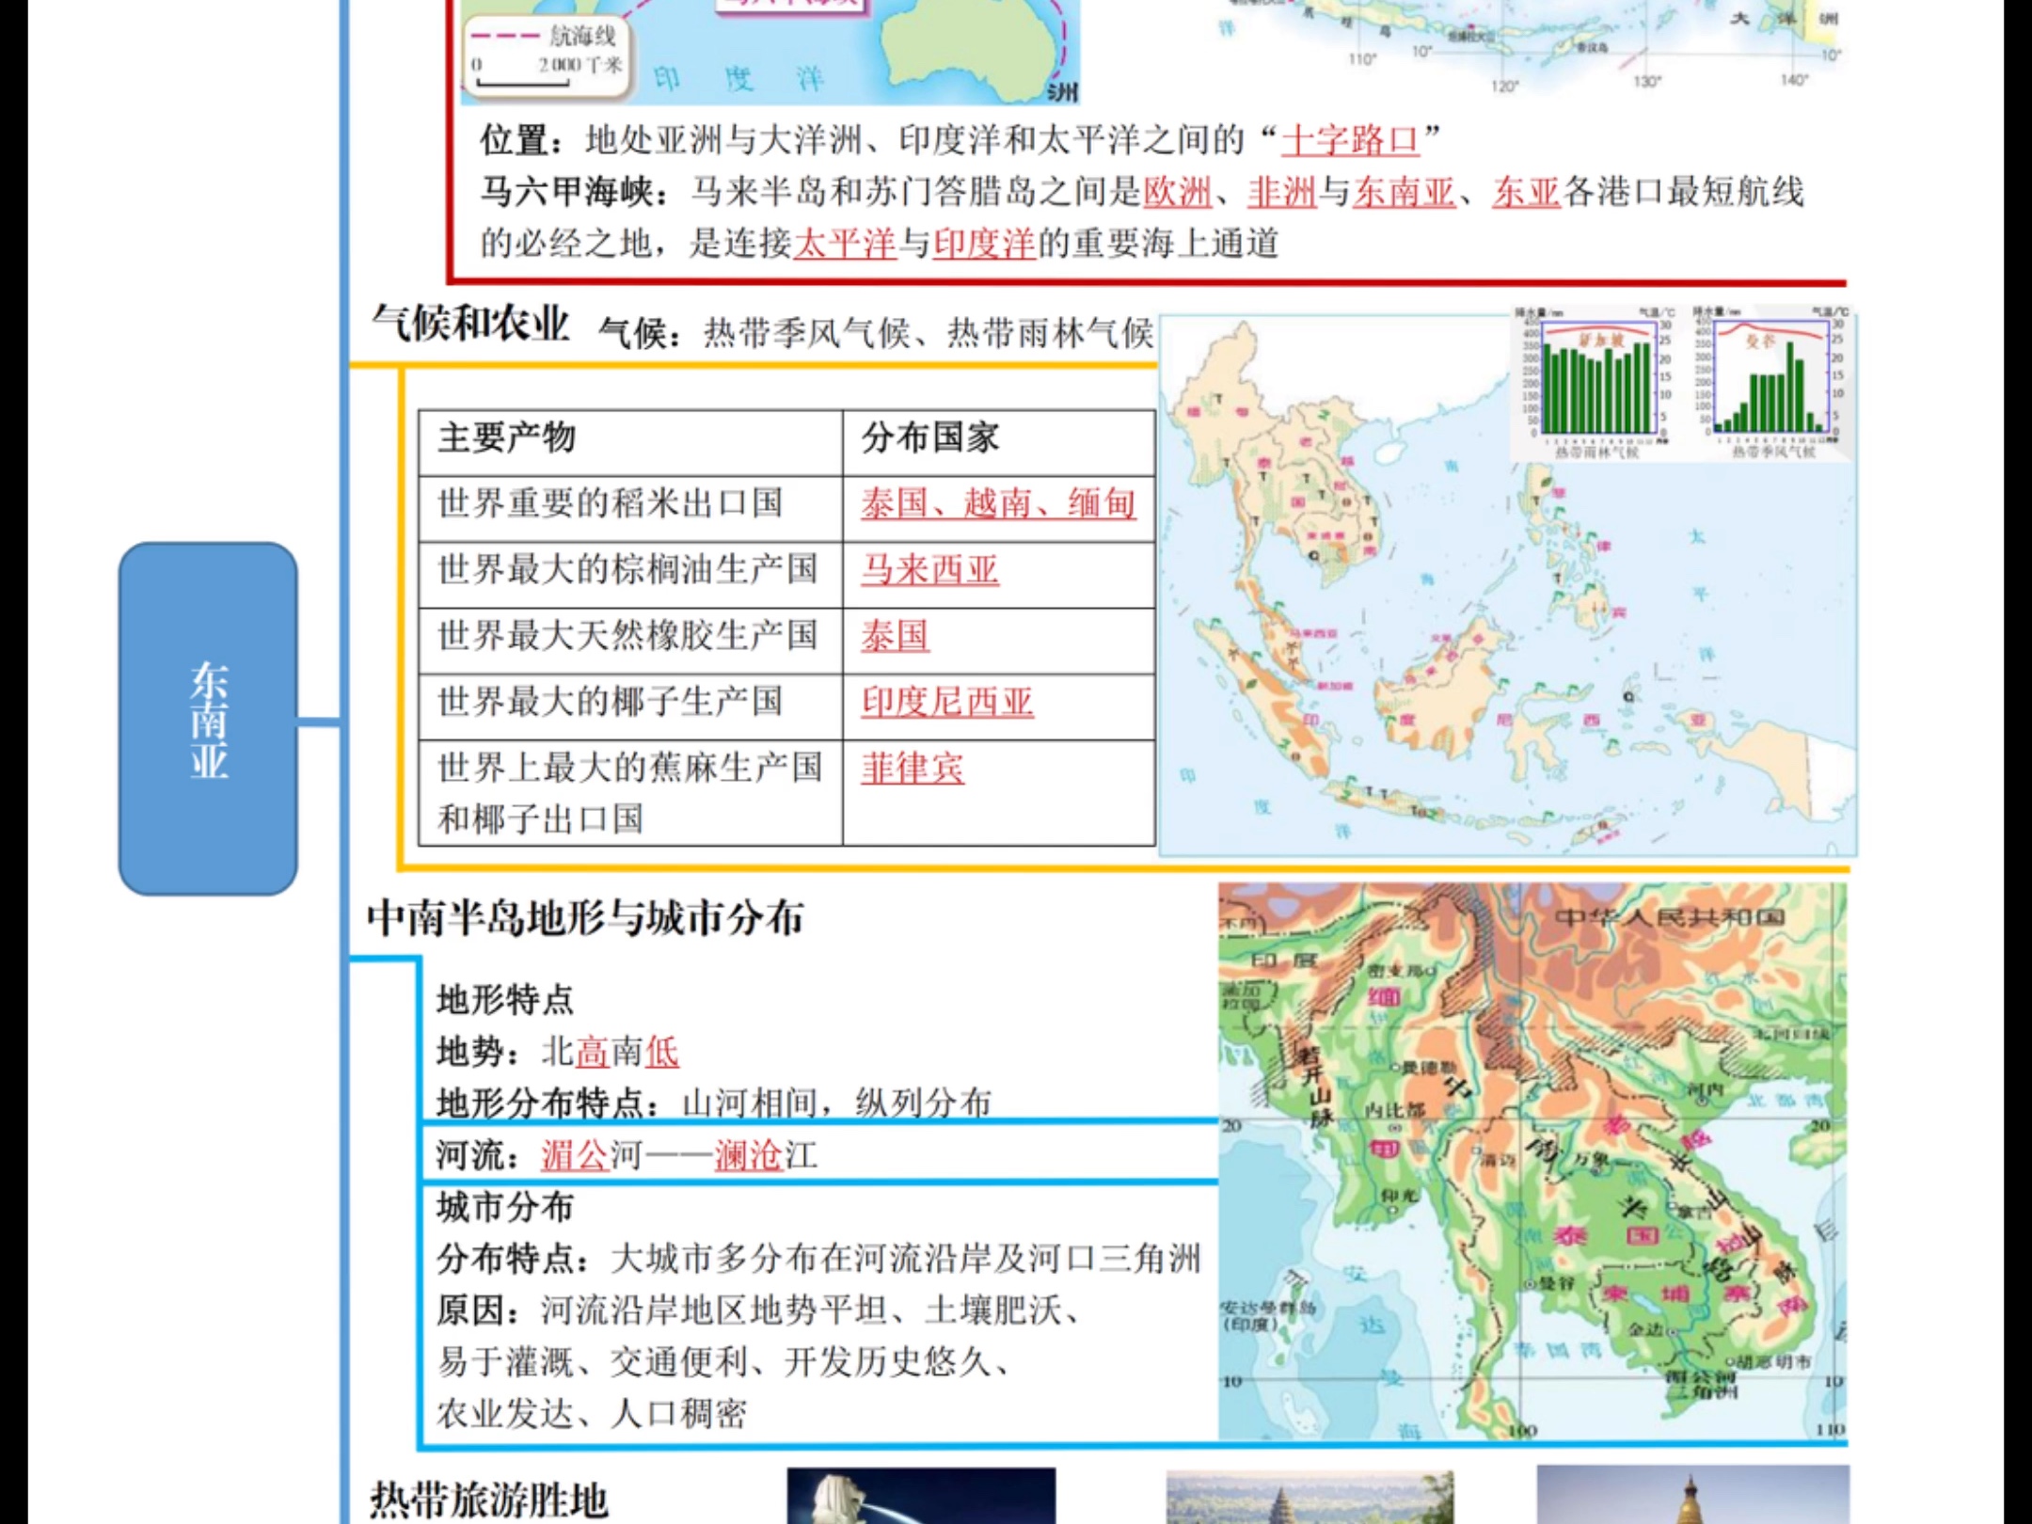Click the underlined word 东亚

[x=1526, y=192]
